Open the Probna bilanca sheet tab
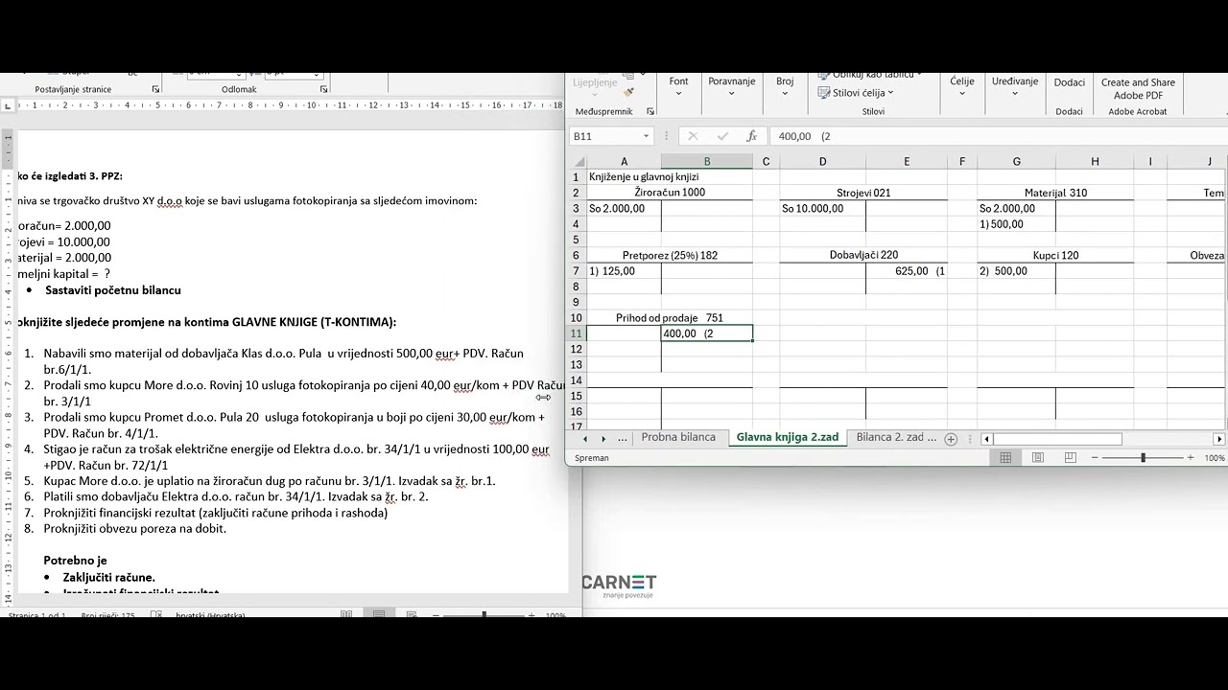1228x690 pixels. pyautogui.click(x=678, y=438)
